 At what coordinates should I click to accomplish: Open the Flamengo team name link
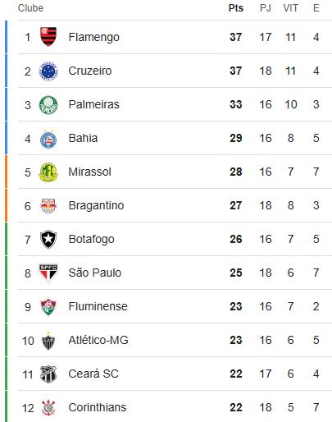(x=94, y=37)
